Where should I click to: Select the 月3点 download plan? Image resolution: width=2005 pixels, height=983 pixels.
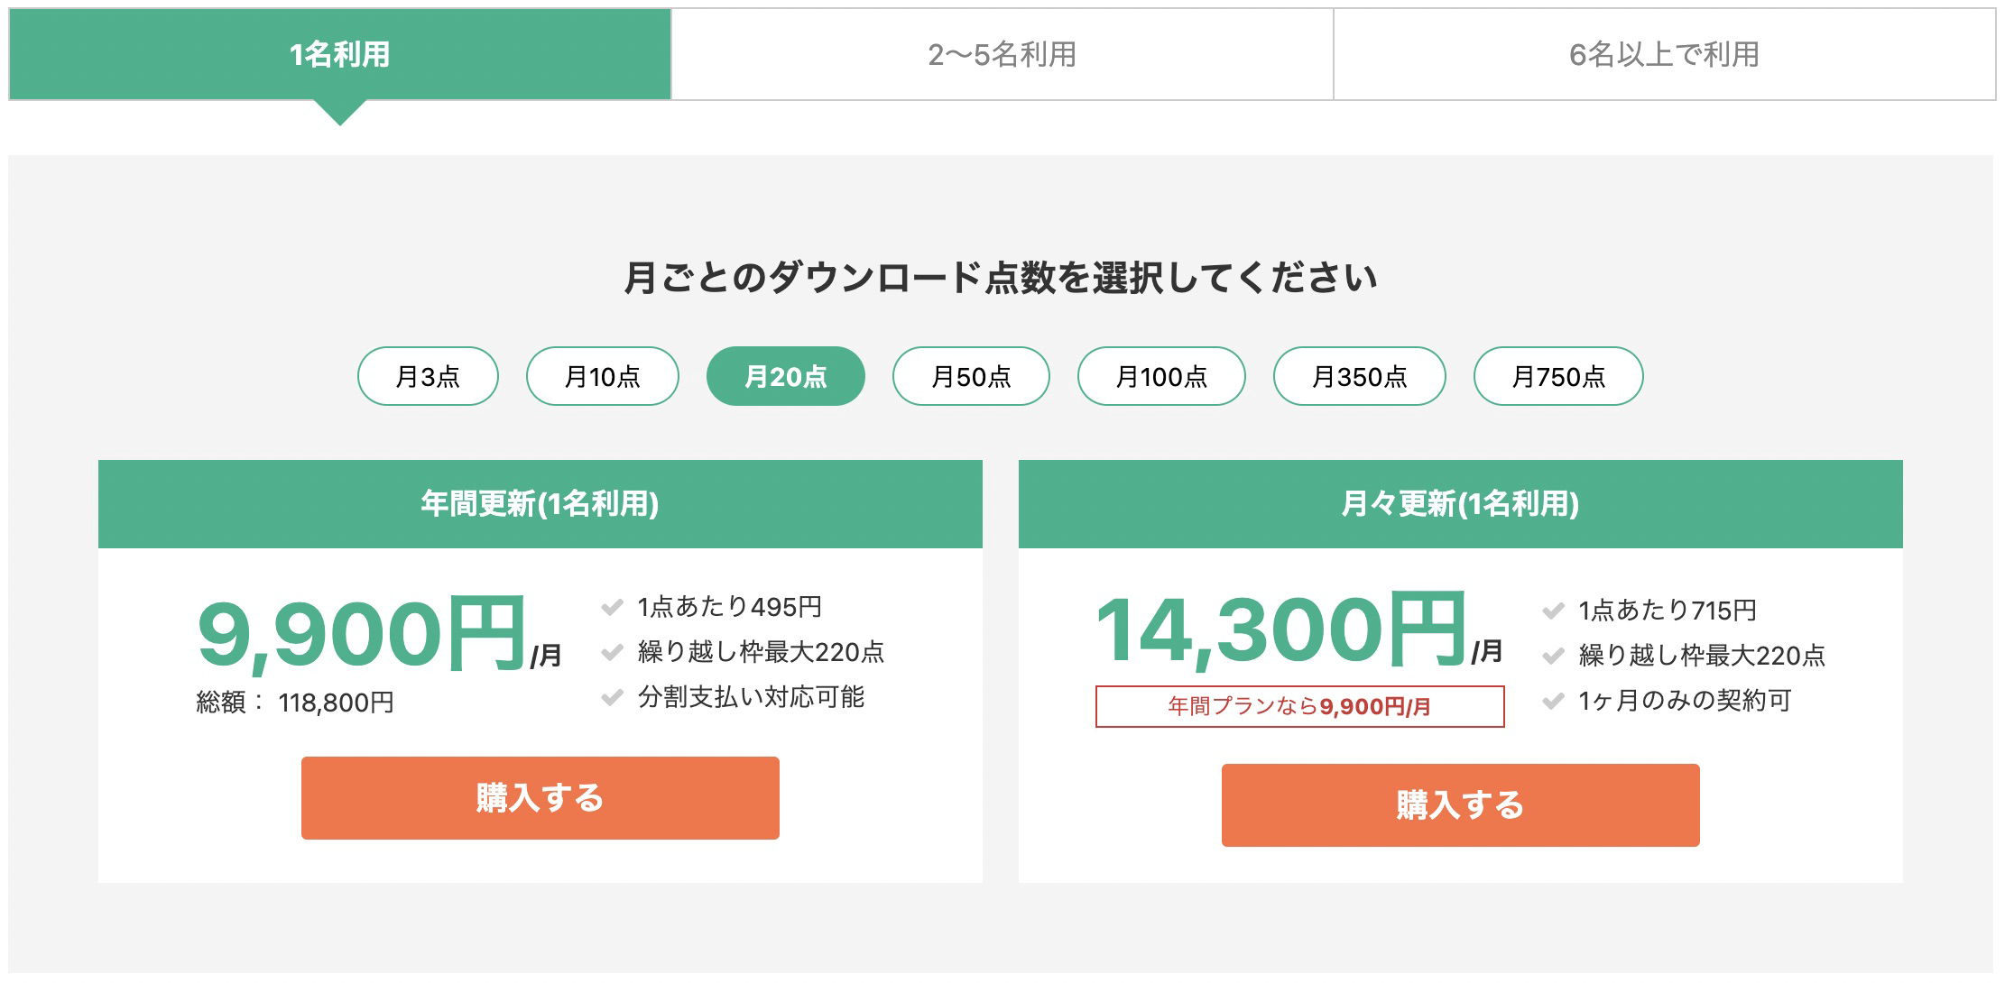427,376
